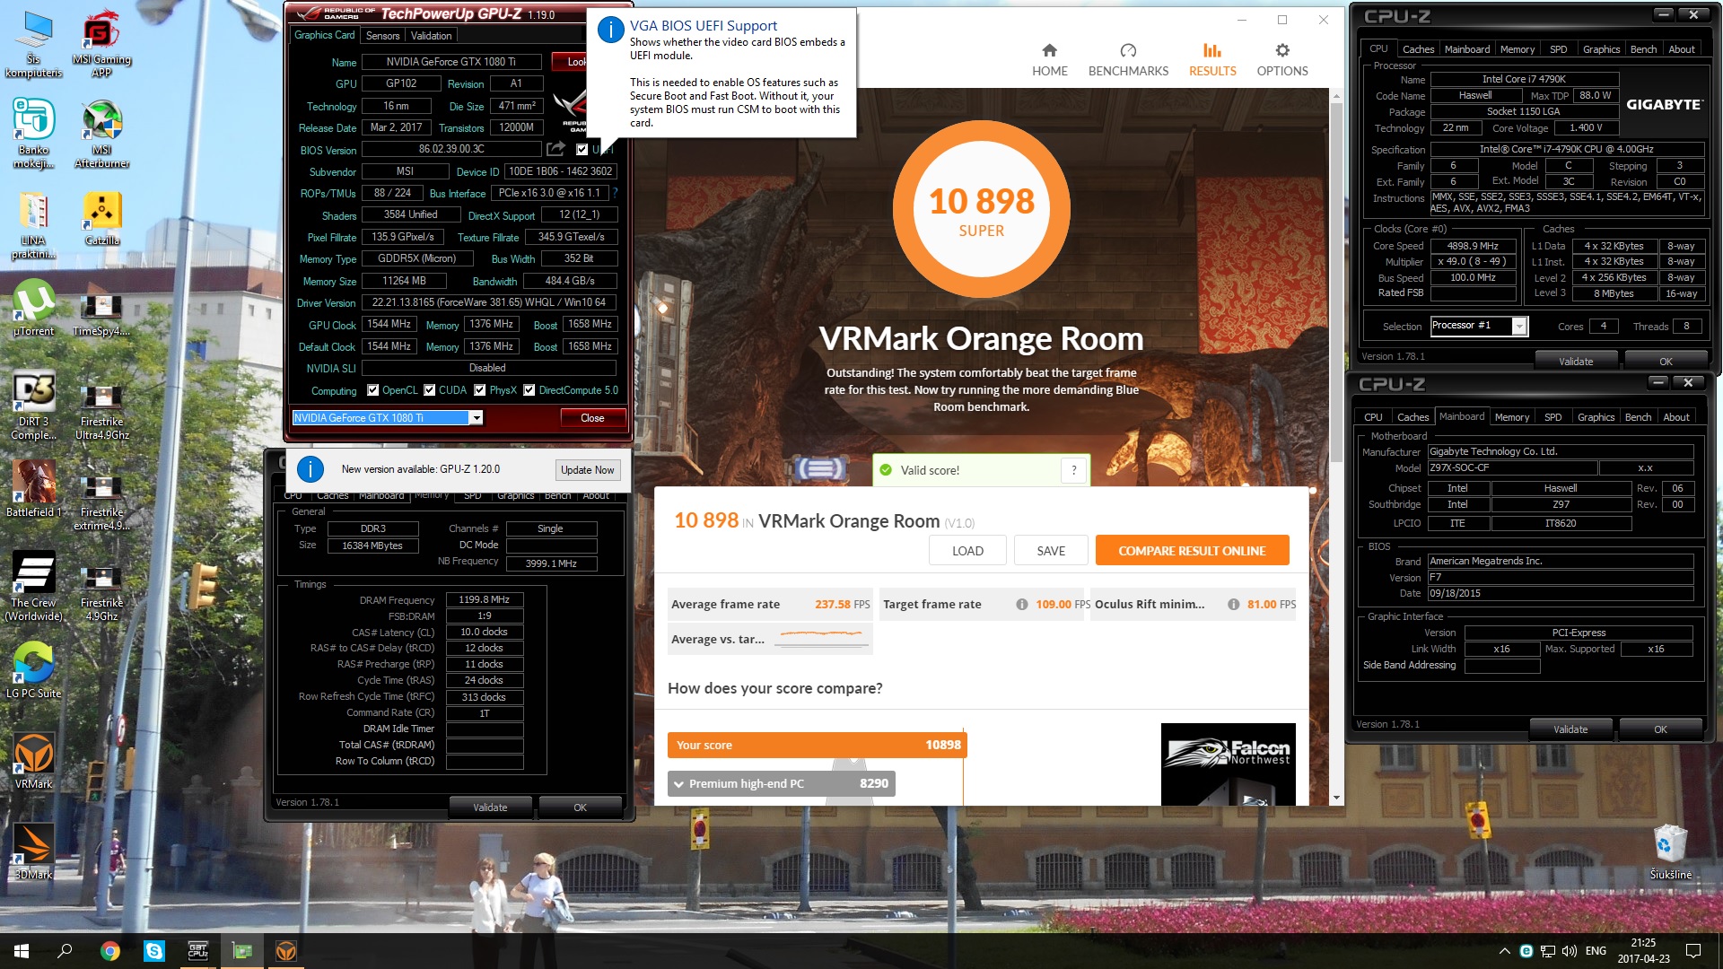This screenshot has height=969, width=1723.
Task: Click the taskbar volume icon
Action: point(1569,951)
